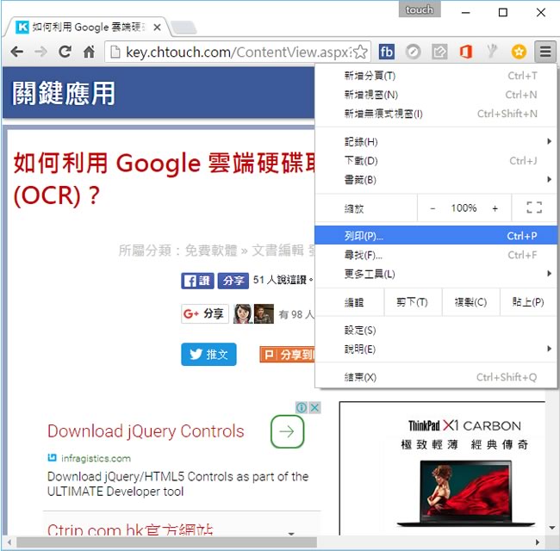Expand the 記錄(H) history submenu
This screenshot has width=560, height=551.
[436, 142]
